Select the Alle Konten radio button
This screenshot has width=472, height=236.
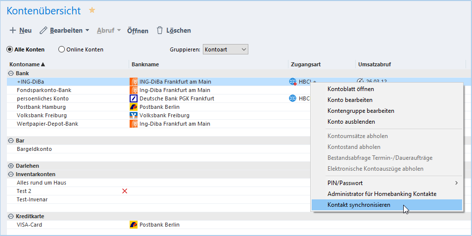click(9, 49)
